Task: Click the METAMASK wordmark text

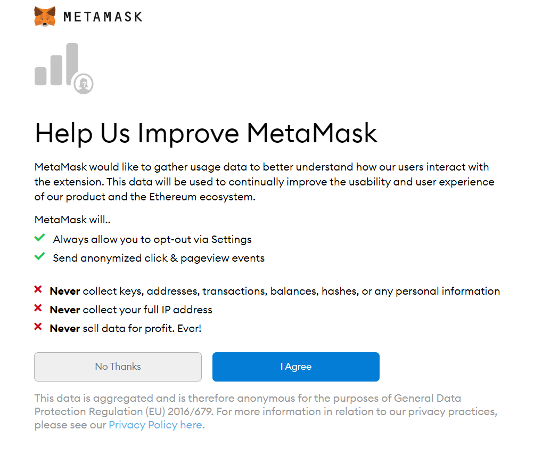Action: click(x=103, y=17)
